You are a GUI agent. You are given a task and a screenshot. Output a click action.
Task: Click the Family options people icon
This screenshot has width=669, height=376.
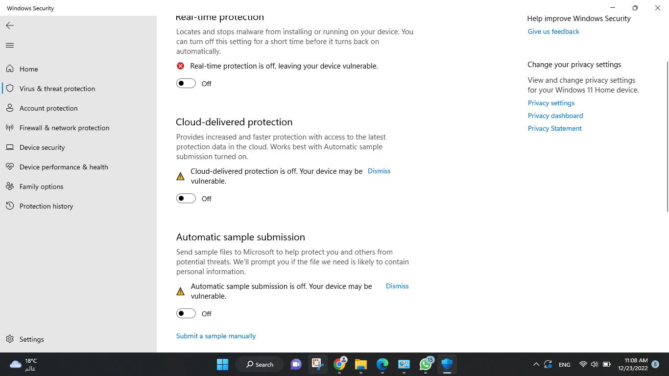tap(10, 187)
